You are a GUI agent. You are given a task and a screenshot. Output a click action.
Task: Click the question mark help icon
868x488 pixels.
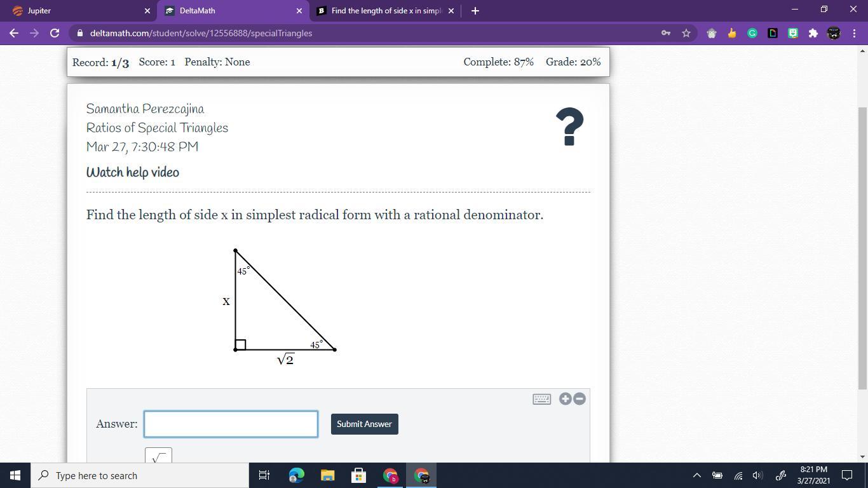point(569,126)
